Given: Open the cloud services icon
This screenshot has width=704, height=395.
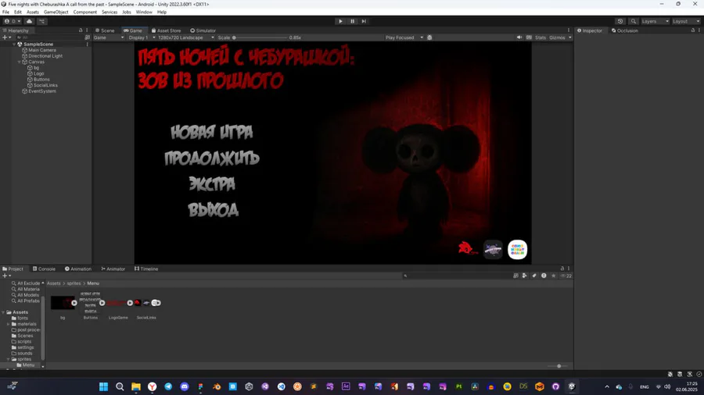Looking at the screenshot, I should 29,21.
